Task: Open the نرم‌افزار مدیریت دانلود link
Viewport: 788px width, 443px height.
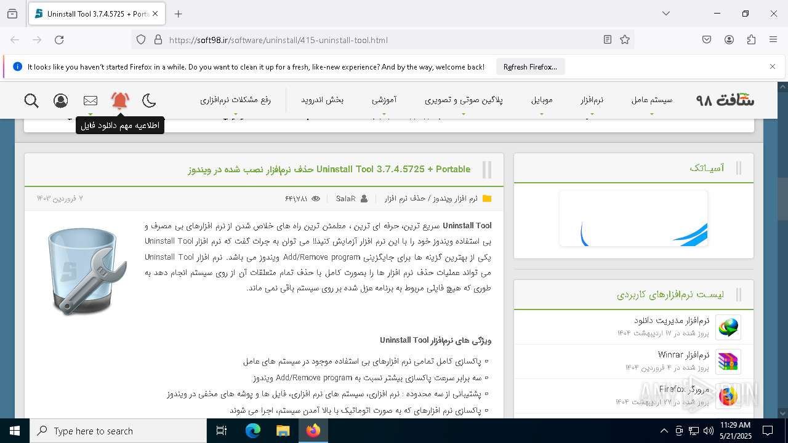Action: [672, 321]
